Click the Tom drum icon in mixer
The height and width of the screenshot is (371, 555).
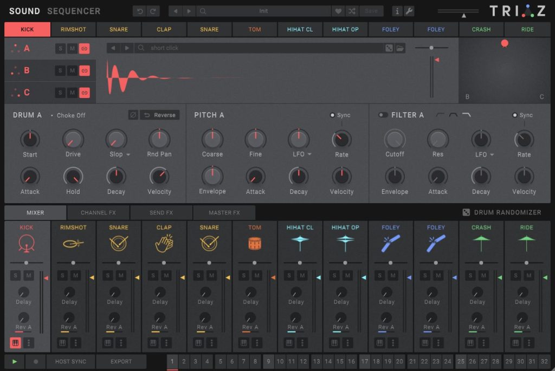[x=255, y=243]
